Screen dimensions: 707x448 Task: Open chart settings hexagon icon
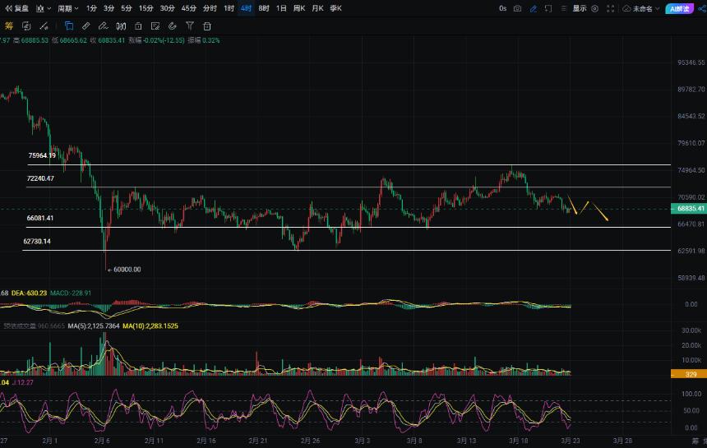point(594,8)
